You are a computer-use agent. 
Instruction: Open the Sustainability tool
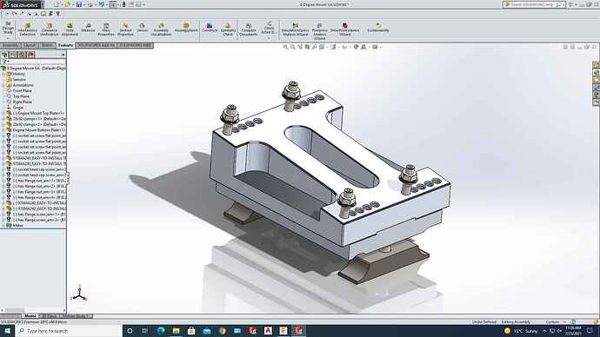coord(378,28)
